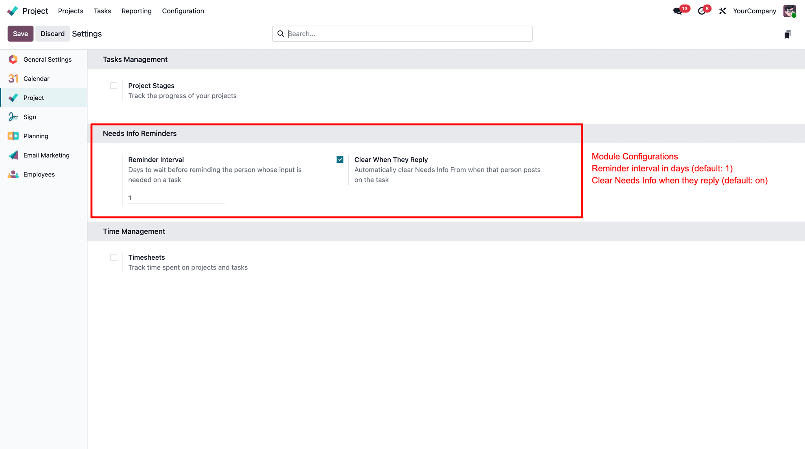Click the debug tools wrench icon
Image resolution: width=805 pixels, height=449 pixels.
tap(722, 11)
